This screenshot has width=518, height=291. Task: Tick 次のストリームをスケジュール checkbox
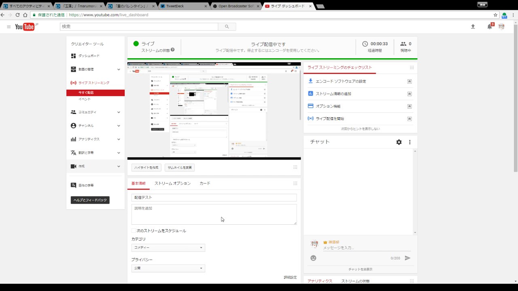(134, 231)
